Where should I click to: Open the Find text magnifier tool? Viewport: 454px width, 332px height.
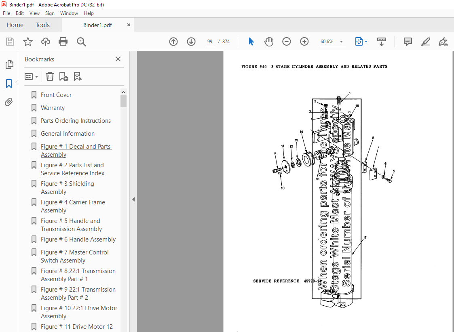click(81, 42)
